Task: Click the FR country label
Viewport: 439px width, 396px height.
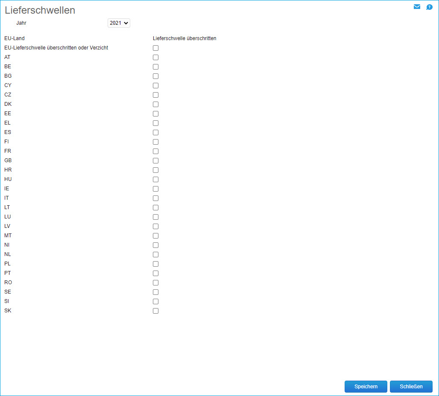Action: tap(8, 151)
